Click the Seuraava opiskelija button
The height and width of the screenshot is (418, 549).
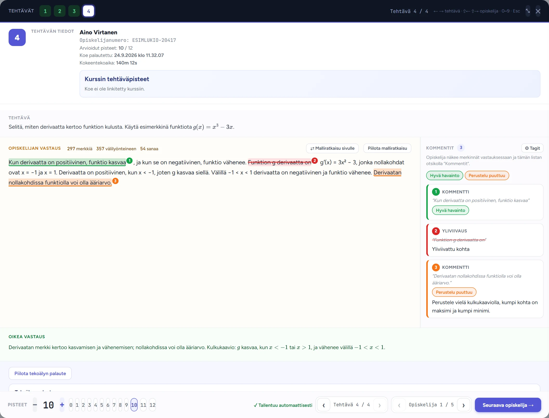pyautogui.click(x=508, y=405)
